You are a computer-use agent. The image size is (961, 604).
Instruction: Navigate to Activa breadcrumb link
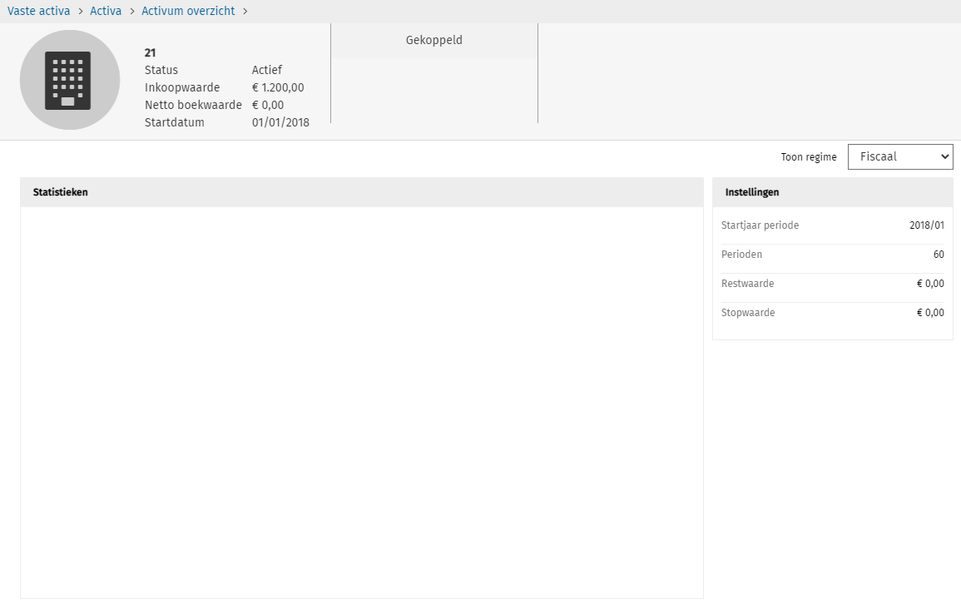106,11
